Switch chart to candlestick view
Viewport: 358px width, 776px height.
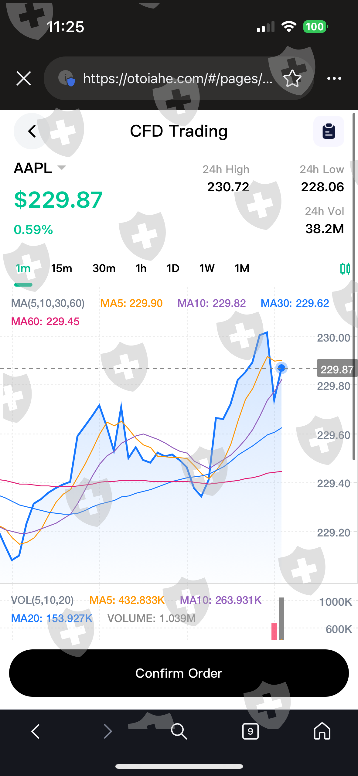[x=345, y=268]
